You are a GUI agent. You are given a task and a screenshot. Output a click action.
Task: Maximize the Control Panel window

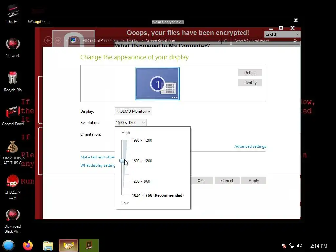pos(281,28)
